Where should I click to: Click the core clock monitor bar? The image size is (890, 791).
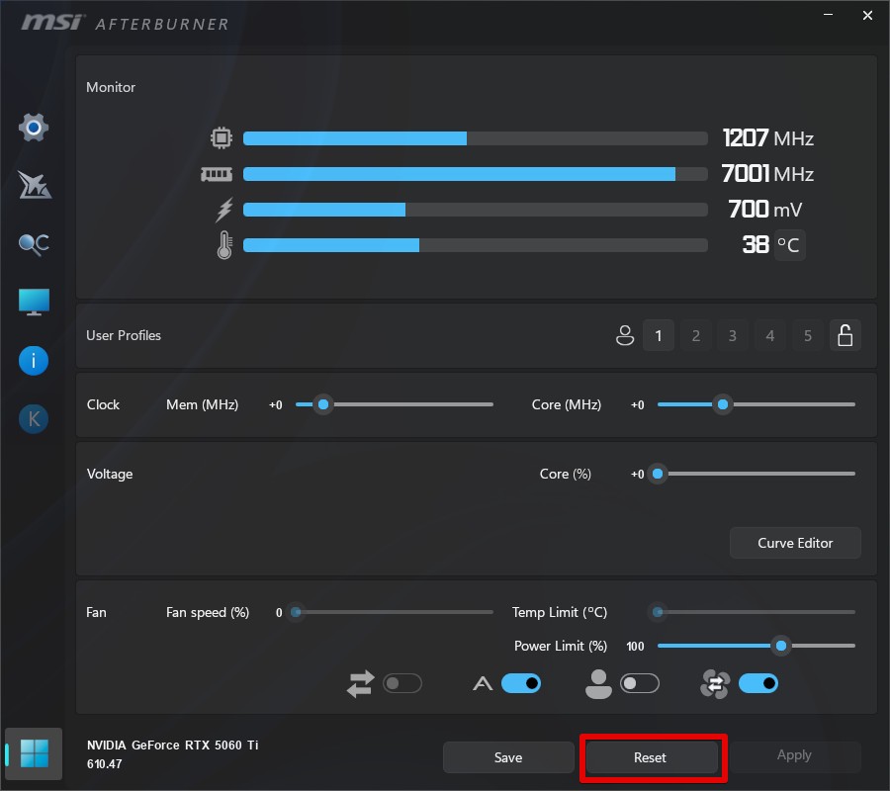(x=476, y=138)
